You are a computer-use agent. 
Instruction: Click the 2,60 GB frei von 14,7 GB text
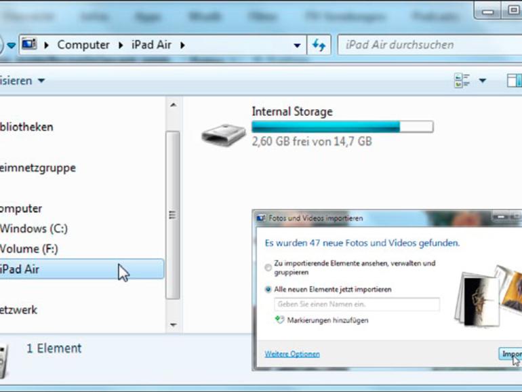pos(312,142)
